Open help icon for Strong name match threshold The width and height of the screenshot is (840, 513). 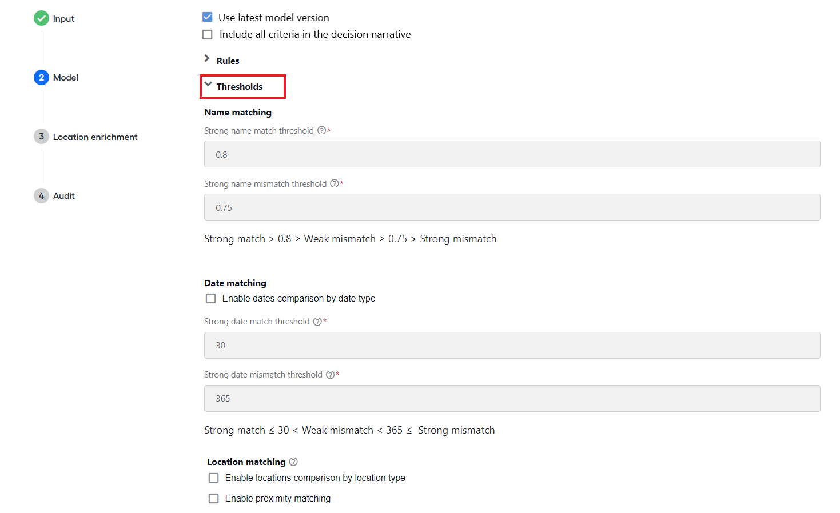pos(322,131)
